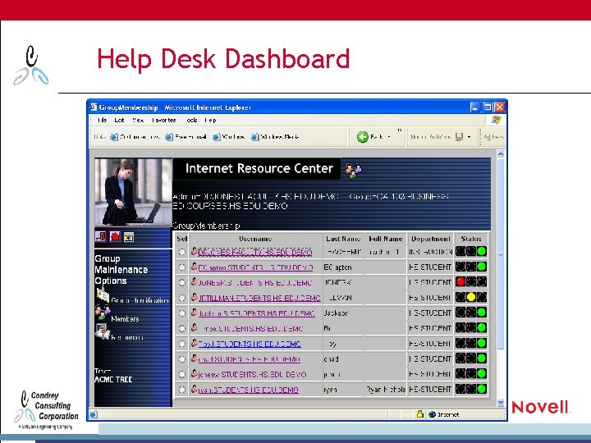Select the radio button for JONESK
The height and width of the screenshot is (443, 591).
click(181, 282)
